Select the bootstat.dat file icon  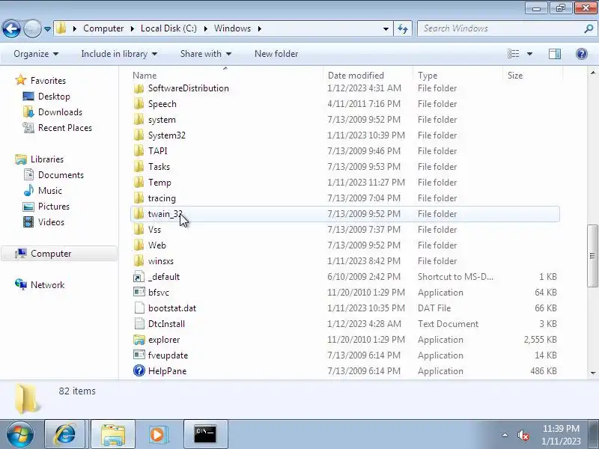click(x=139, y=308)
